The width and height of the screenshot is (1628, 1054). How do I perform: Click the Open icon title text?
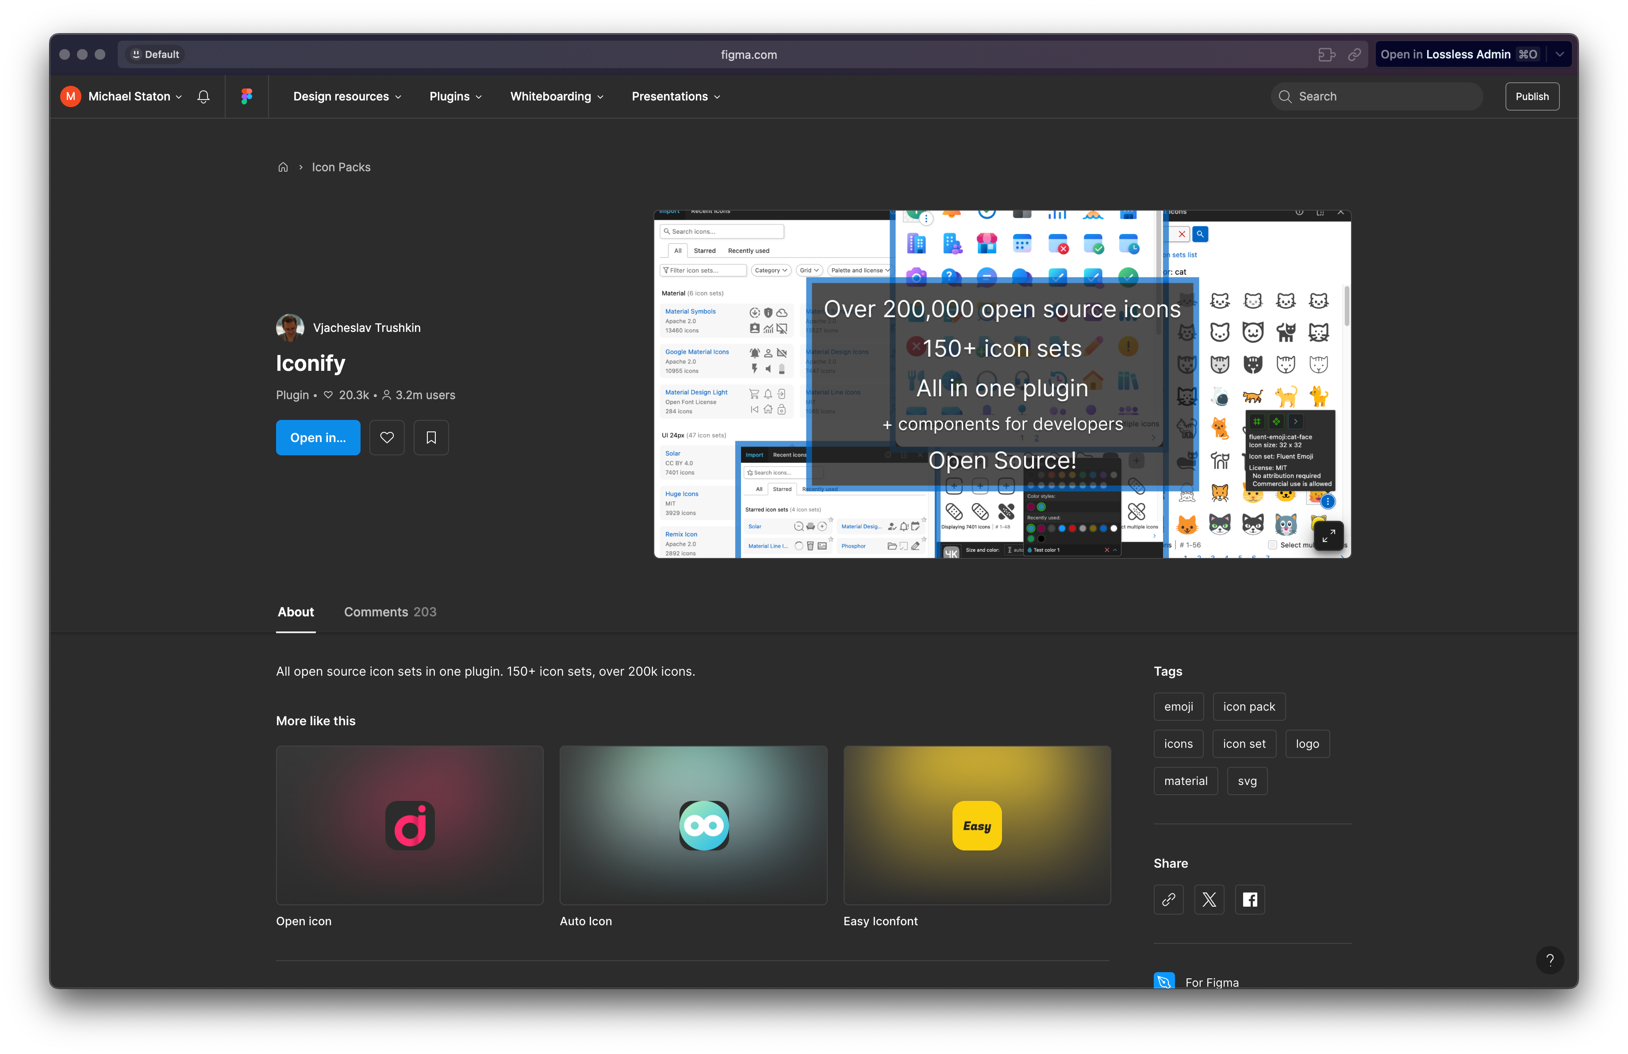304,921
